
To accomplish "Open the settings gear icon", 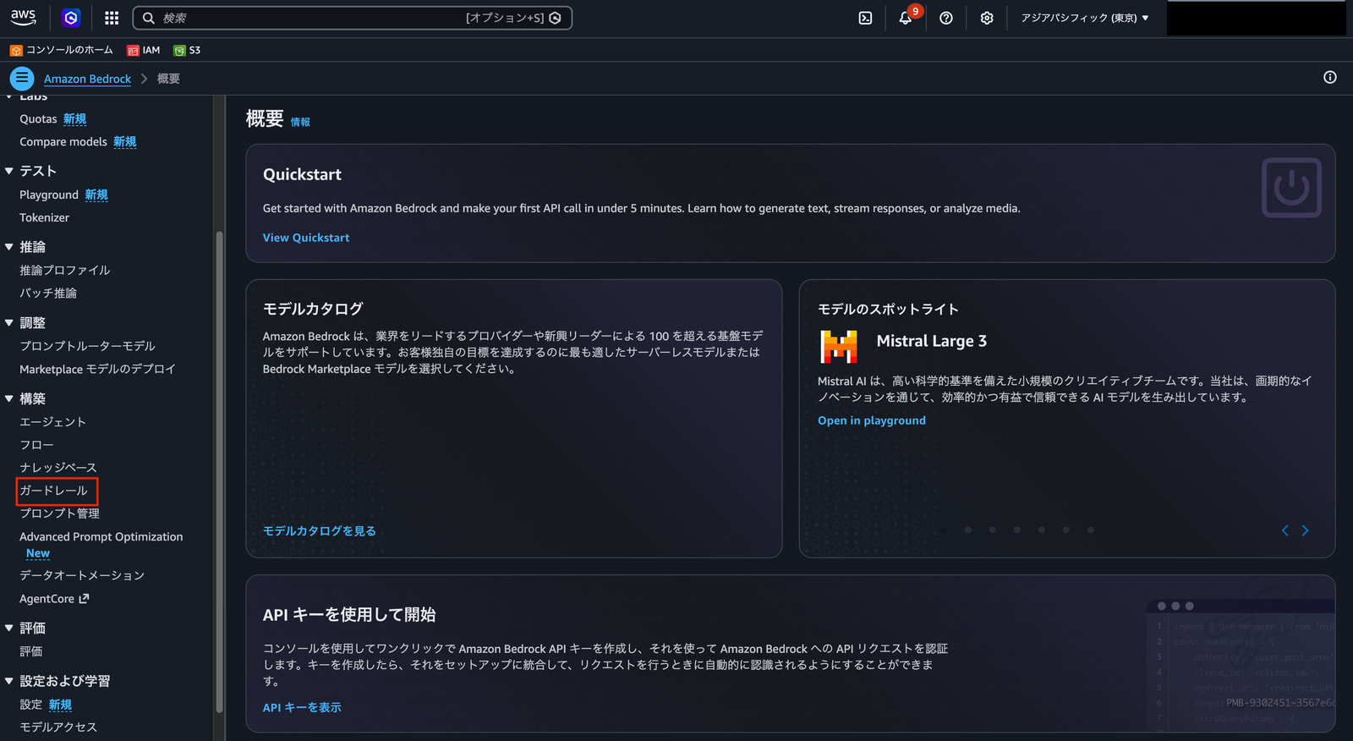I will (987, 18).
